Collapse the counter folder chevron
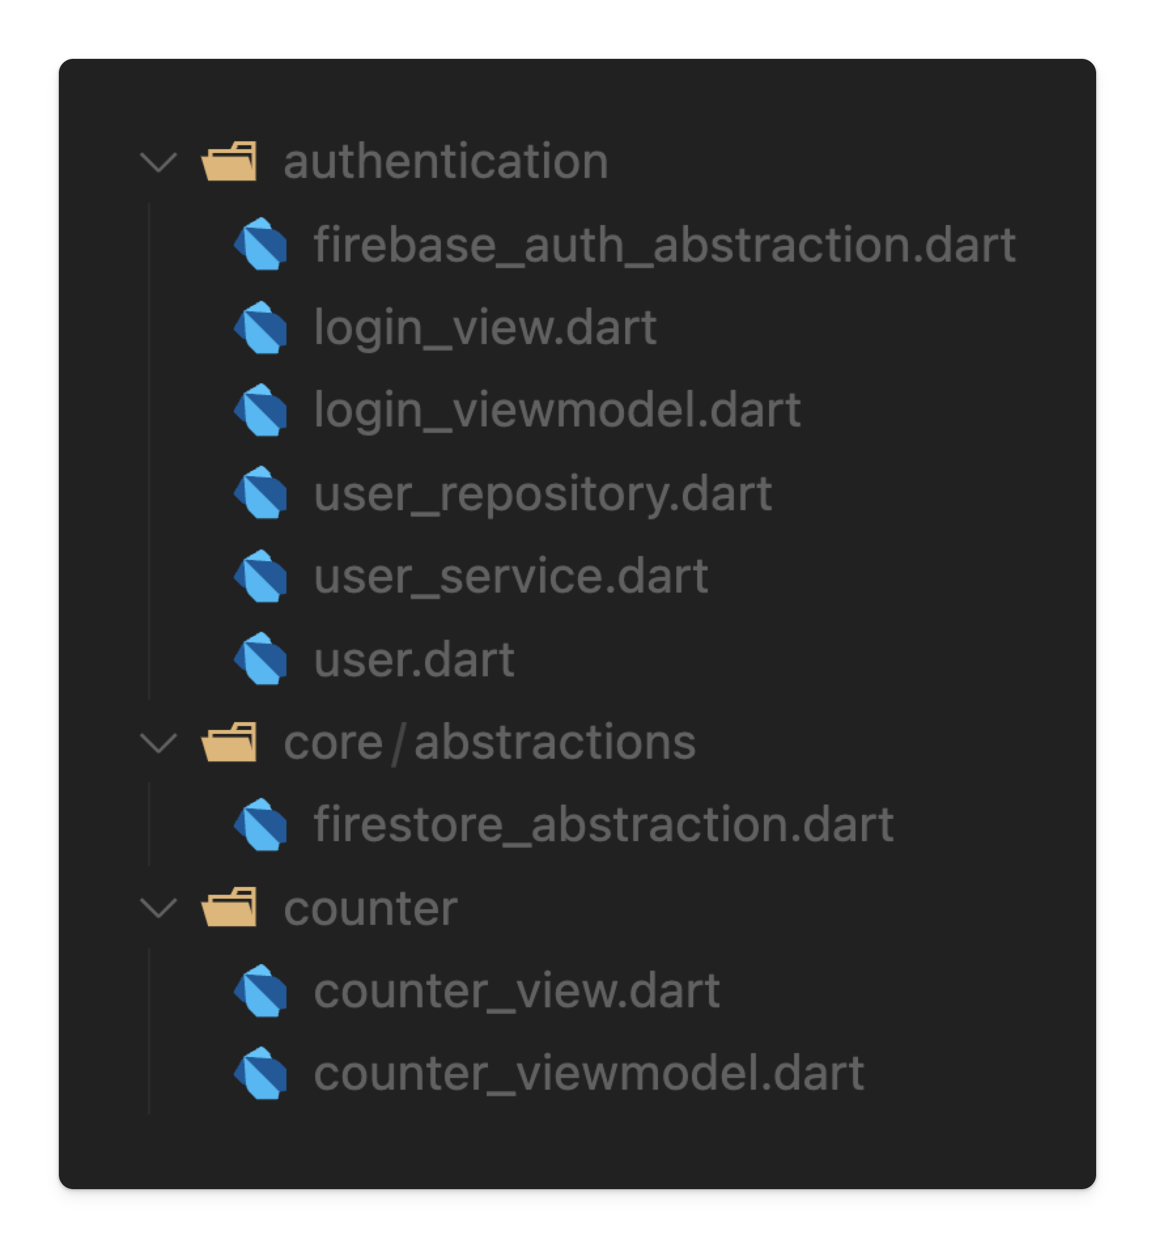 159,909
